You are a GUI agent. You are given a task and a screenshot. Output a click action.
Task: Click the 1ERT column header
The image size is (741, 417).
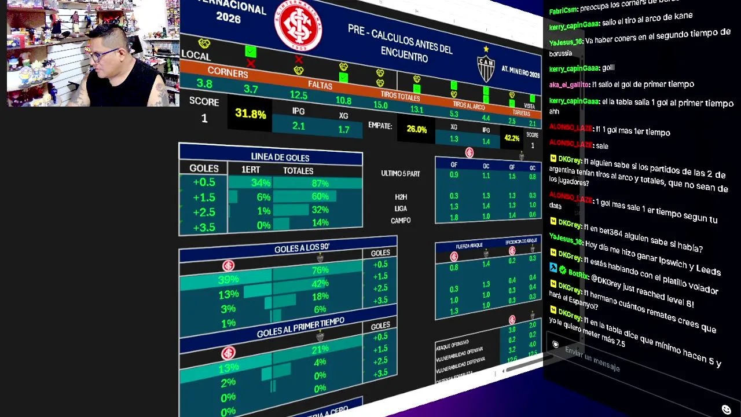[251, 170]
